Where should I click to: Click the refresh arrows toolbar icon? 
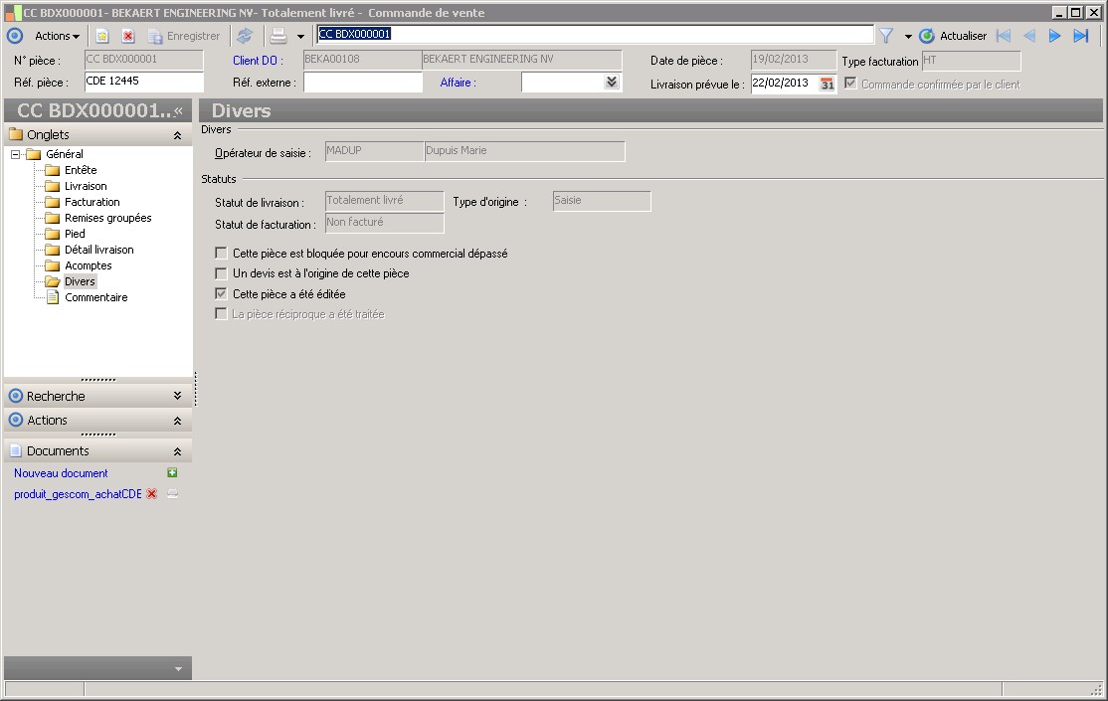point(245,36)
